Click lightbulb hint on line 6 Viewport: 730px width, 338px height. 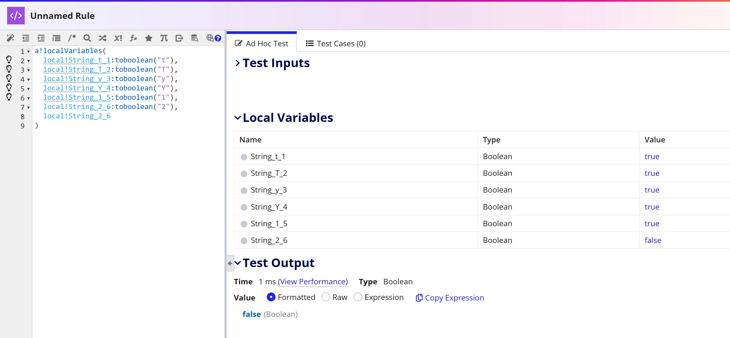9,97
